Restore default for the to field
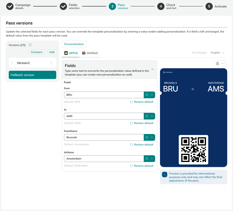The height and width of the screenshot is (211, 233). [142, 123]
